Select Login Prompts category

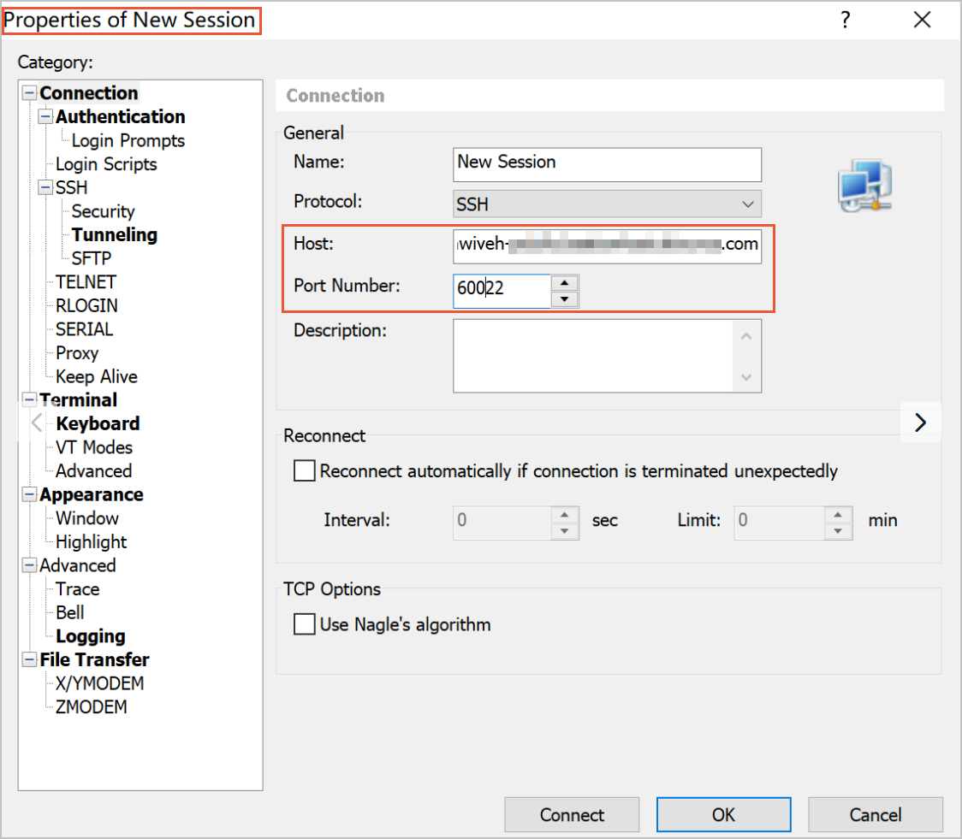(128, 140)
